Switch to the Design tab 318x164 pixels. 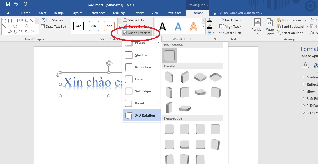point(58,13)
